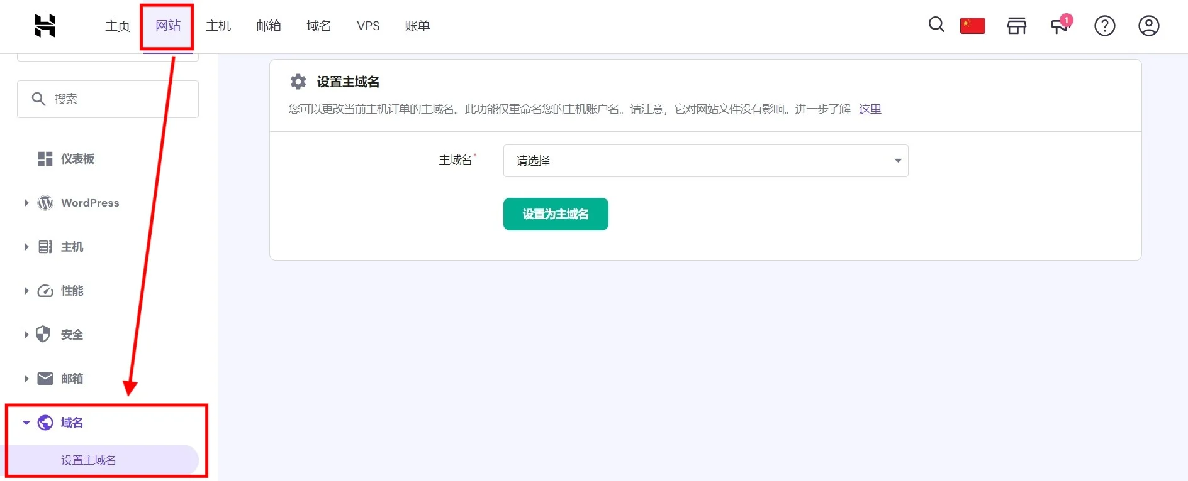Click the Hostinger logo

[x=45, y=26]
